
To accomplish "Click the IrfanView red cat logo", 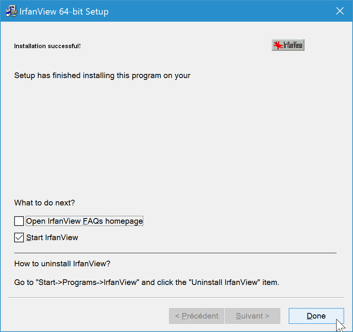I will tap(288, 45).
